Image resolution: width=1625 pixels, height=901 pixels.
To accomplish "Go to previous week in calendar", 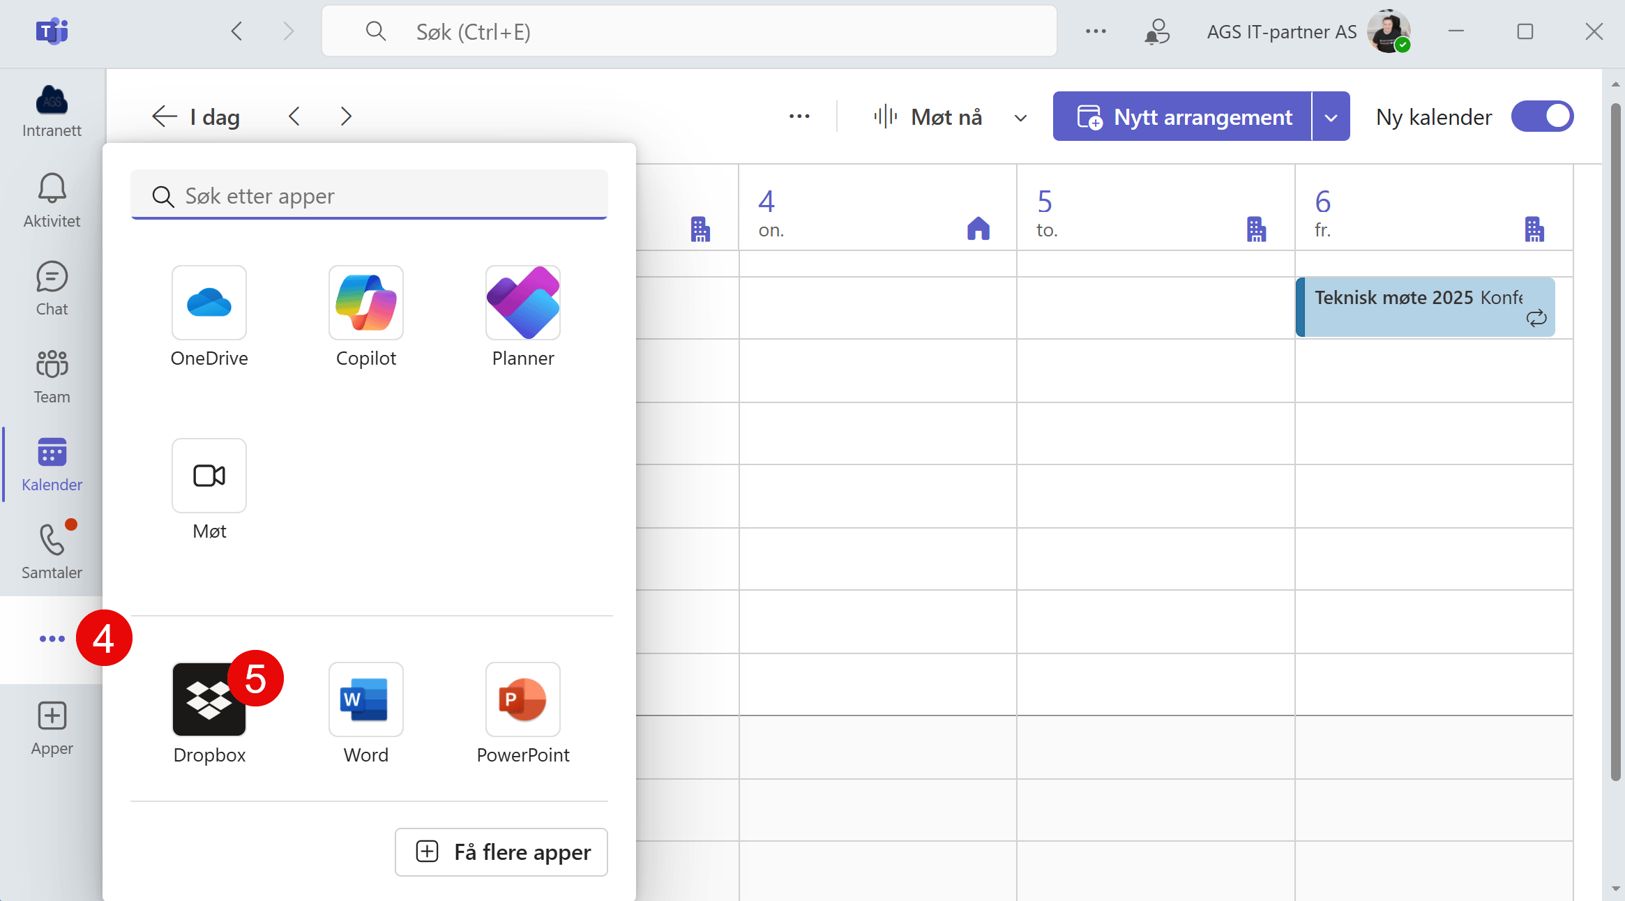I will [294, 116].
